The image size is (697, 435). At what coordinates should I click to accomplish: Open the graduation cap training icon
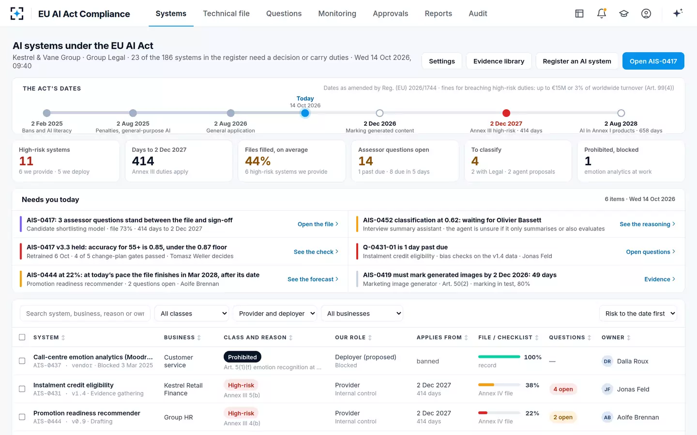tap(624, 14)
